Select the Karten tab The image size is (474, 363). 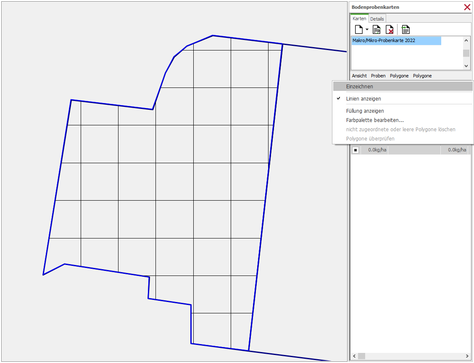[359, 19]
